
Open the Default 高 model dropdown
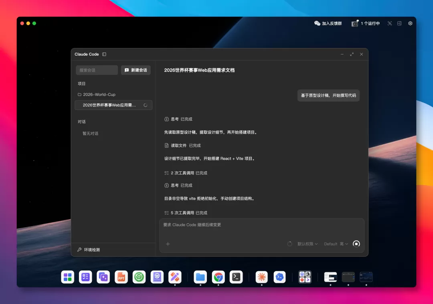[x=336, y=244]
